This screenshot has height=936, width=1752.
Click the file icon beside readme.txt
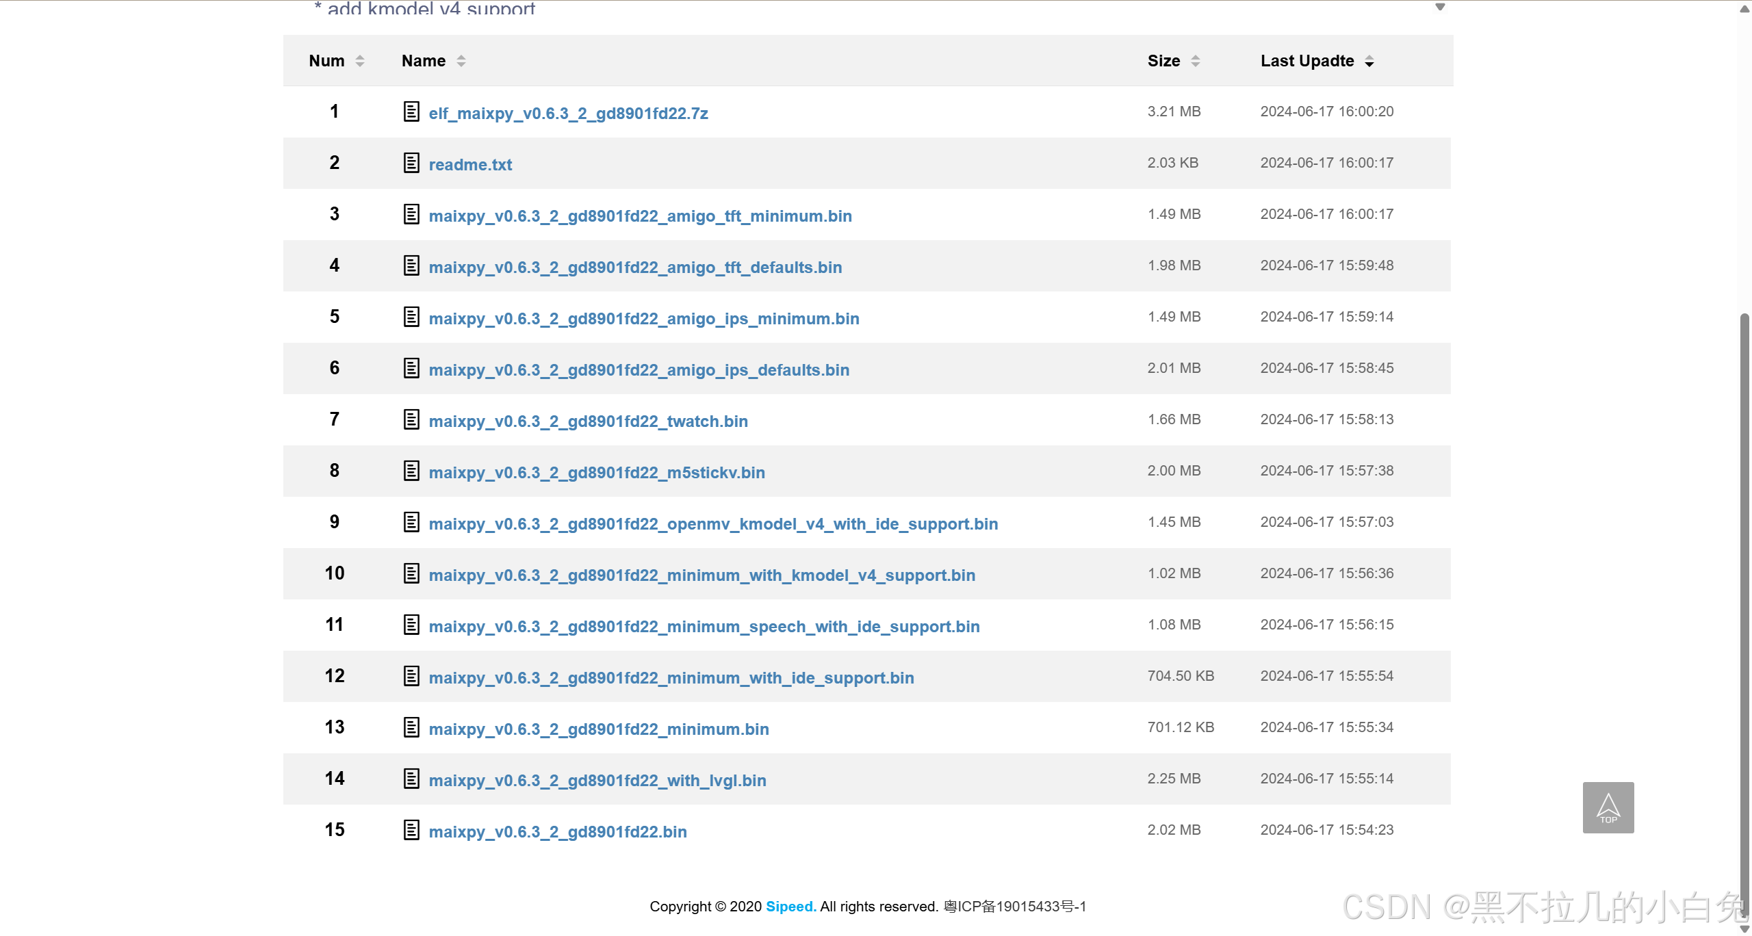(411, 163)
